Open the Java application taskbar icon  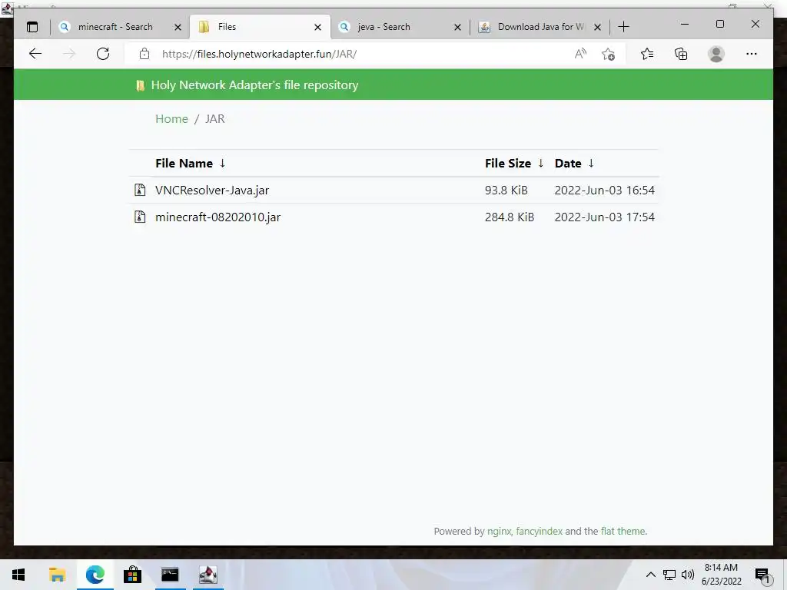pyautogui.click(x=208, y=575)
